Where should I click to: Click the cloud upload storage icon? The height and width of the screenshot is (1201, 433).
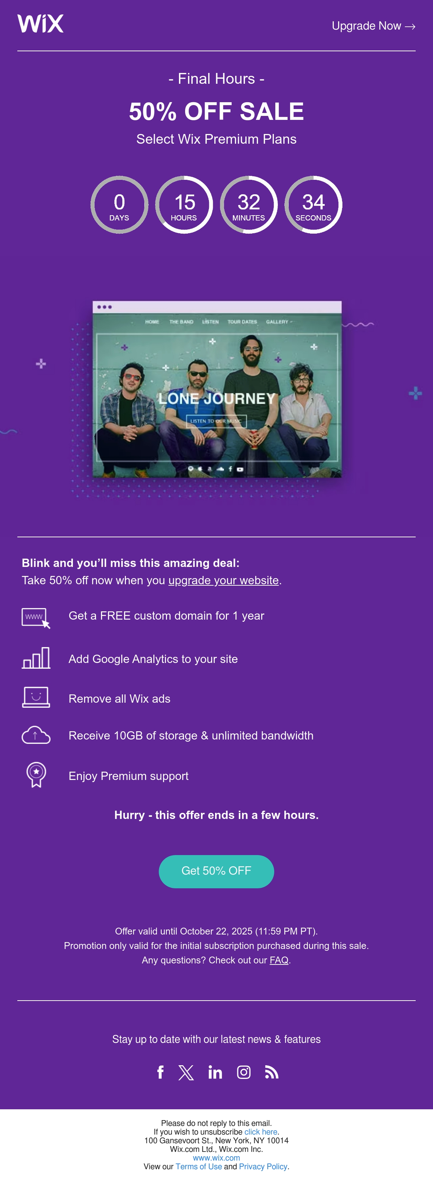coord(36,735)
